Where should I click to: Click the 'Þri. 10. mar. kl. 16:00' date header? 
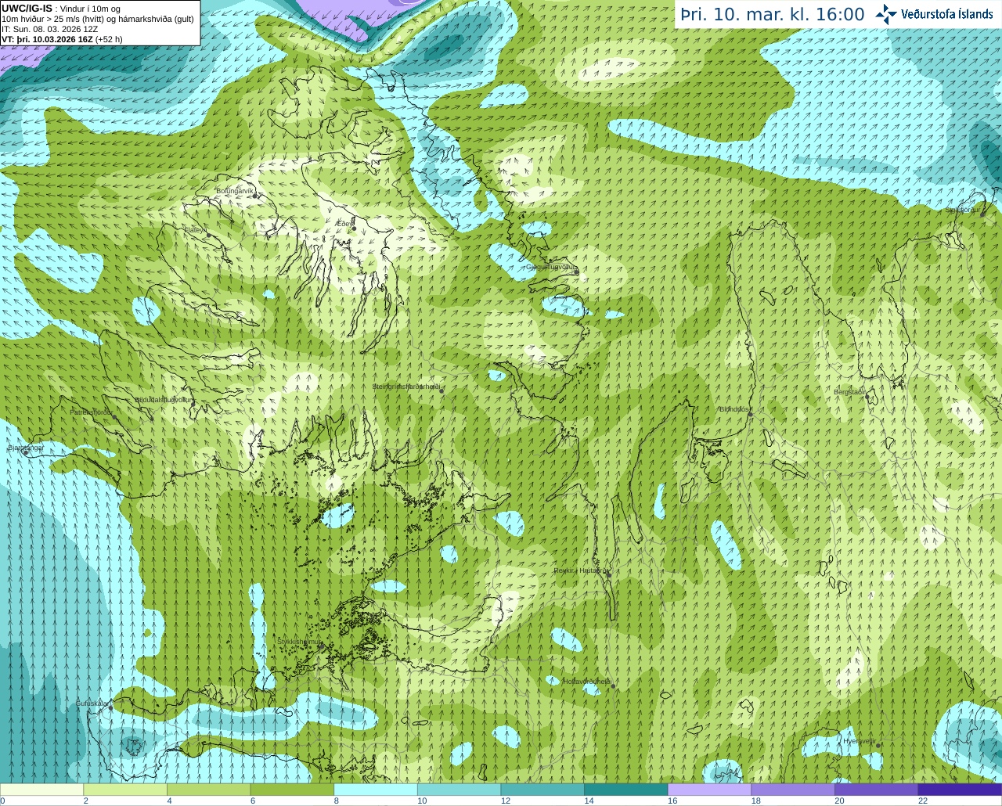[x=773, y=15]
